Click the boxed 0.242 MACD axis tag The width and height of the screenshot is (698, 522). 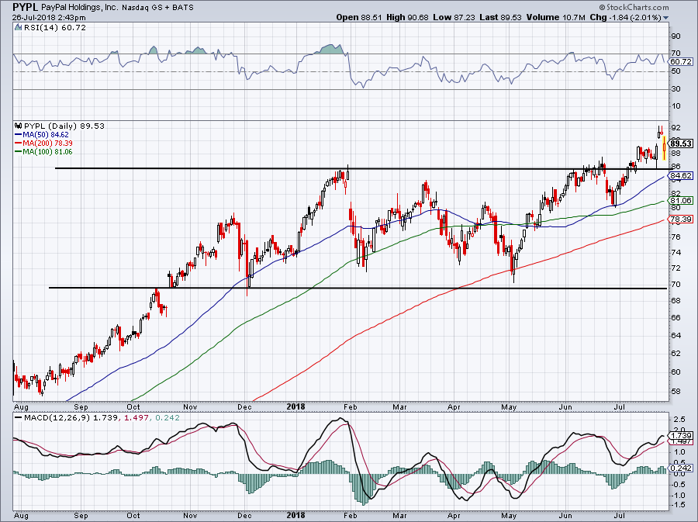click(681, 468)
